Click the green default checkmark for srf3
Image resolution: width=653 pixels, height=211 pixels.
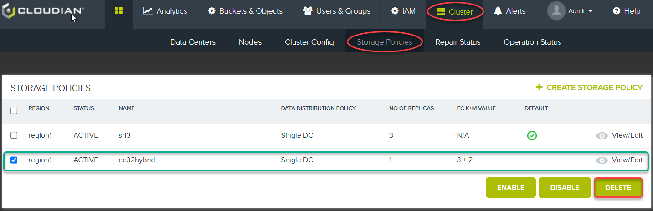[x=531, y=135]
